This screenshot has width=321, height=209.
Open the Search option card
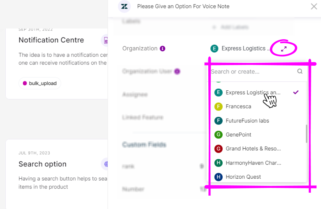[42, 164]
